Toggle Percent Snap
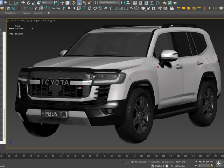The image size is (224, 168). (x=84, y=3)
